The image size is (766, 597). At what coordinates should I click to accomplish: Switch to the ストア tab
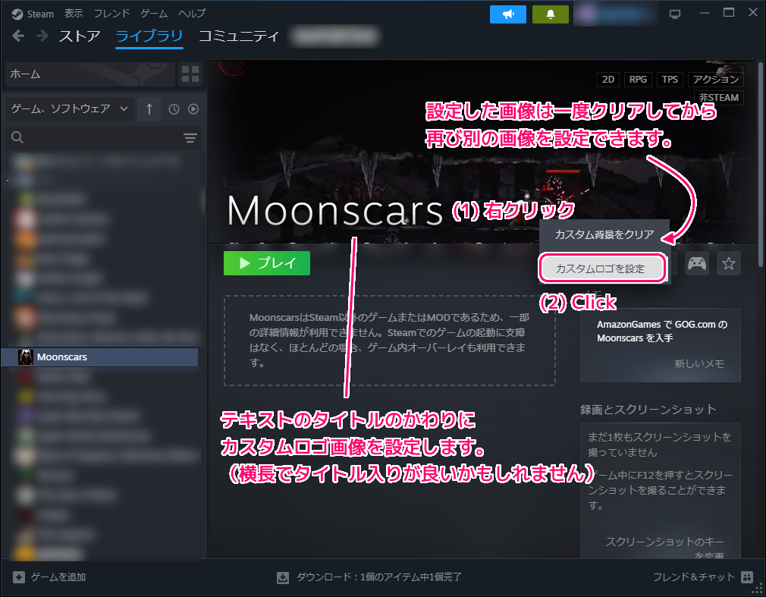coord(80,36)
